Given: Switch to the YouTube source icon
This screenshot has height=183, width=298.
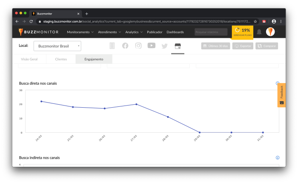Looking at the screenshot, I should click(x=152, y=46).
